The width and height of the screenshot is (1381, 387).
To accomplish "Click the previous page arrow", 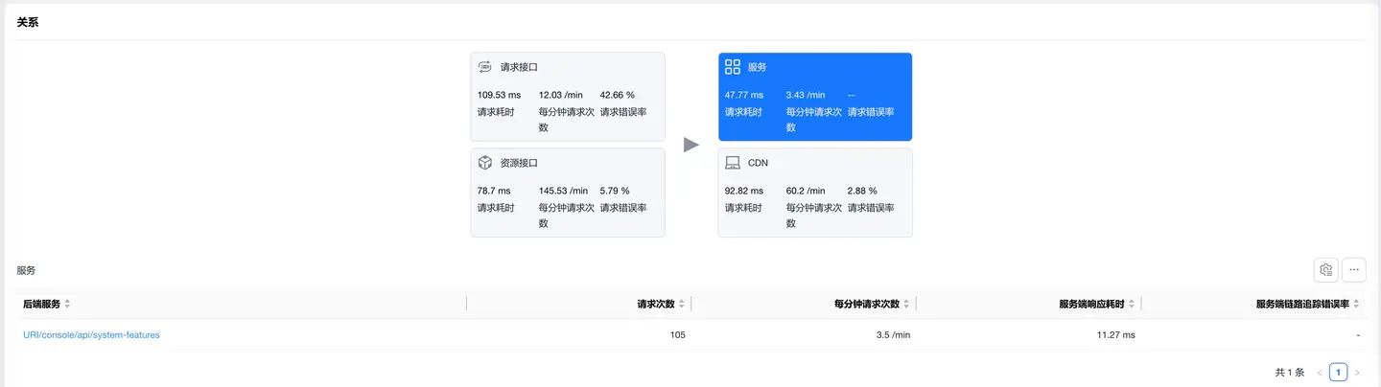I will click(x=1320, y=373).
